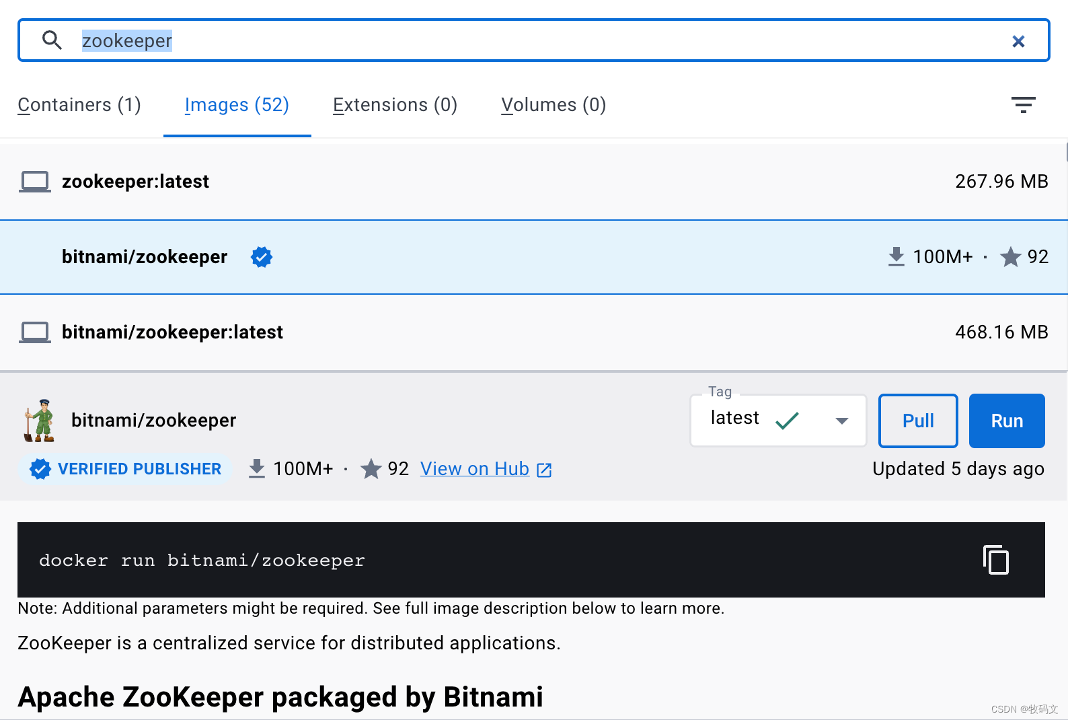Click the VERIFIED PUBLISHER badge
1068x720 pixels.
tap(126, 469)
